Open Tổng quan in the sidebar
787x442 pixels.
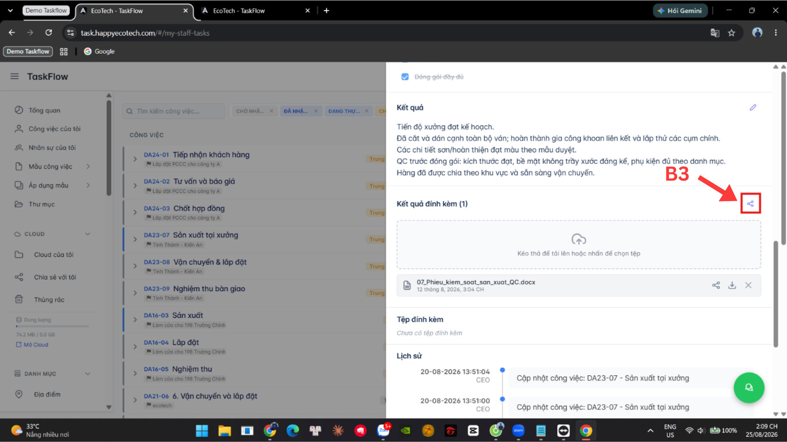44,110
